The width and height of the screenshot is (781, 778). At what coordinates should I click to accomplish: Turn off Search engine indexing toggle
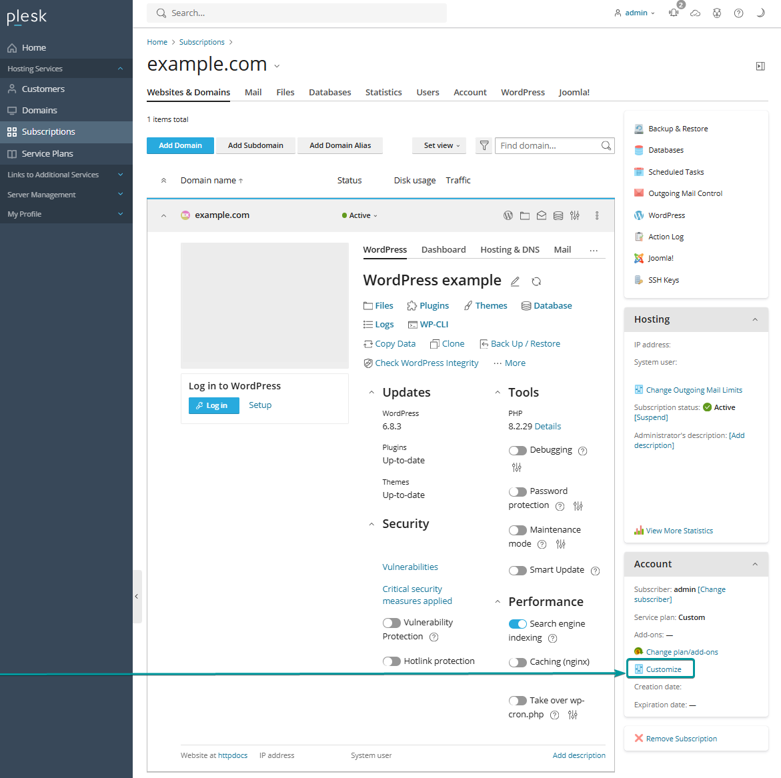tap(518, 624)
